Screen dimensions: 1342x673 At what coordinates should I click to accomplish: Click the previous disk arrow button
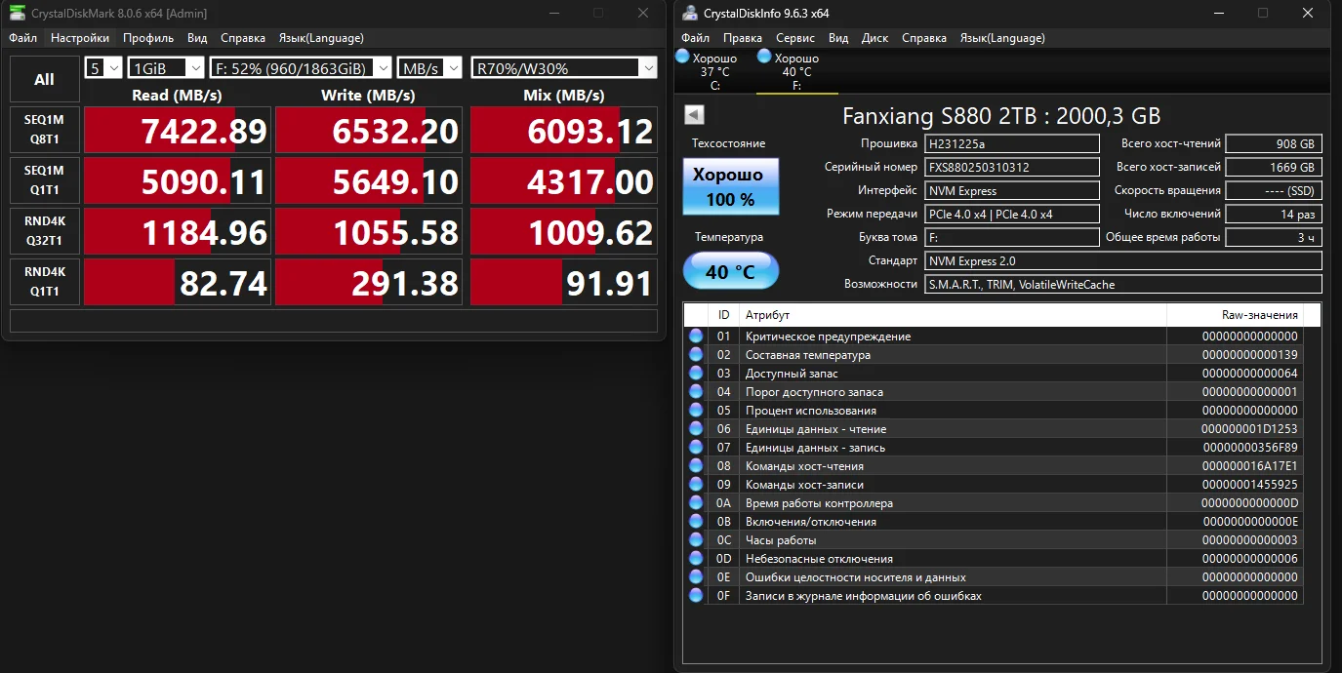pos(694,115)
